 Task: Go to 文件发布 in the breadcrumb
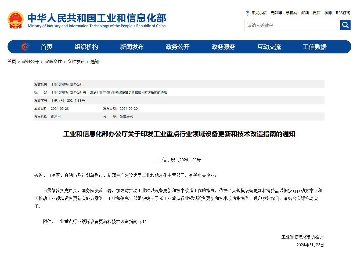click(x=76, y=61)
